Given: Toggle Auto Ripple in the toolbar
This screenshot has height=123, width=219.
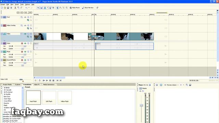Looking at the screenshot, I should (x=45, y=8).
